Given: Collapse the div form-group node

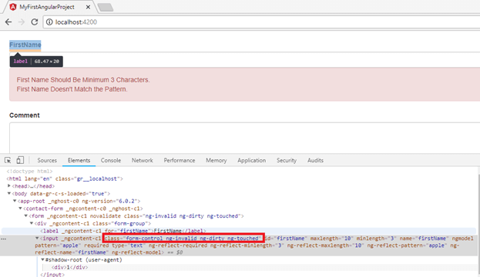Looking at the screenshot, I should coord(32,223).
